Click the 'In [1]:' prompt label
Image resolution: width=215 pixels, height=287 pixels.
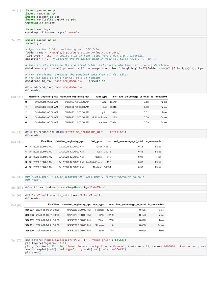pos(17,11)
